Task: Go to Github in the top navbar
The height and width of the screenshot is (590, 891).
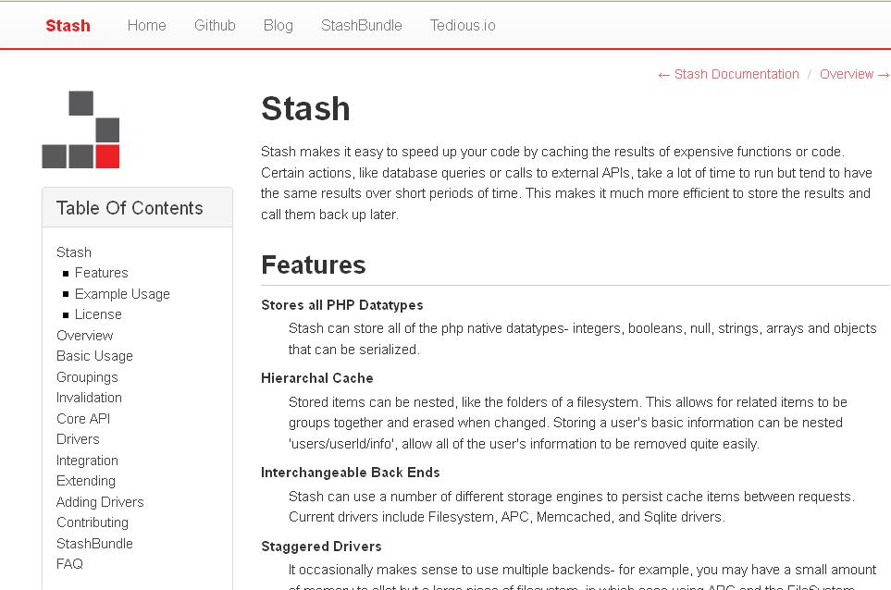Action: click(215, 26)
